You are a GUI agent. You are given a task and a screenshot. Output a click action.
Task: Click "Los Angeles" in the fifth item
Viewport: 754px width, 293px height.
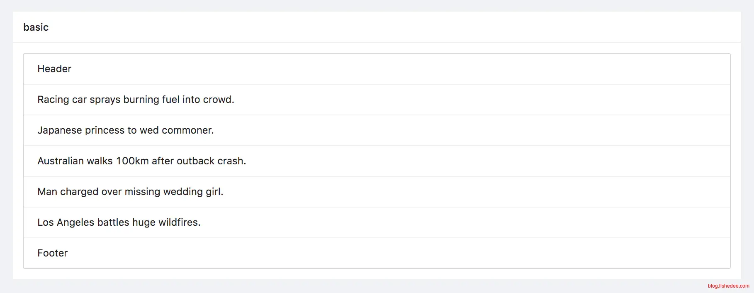pyautogui.click(x=66, y=222)
